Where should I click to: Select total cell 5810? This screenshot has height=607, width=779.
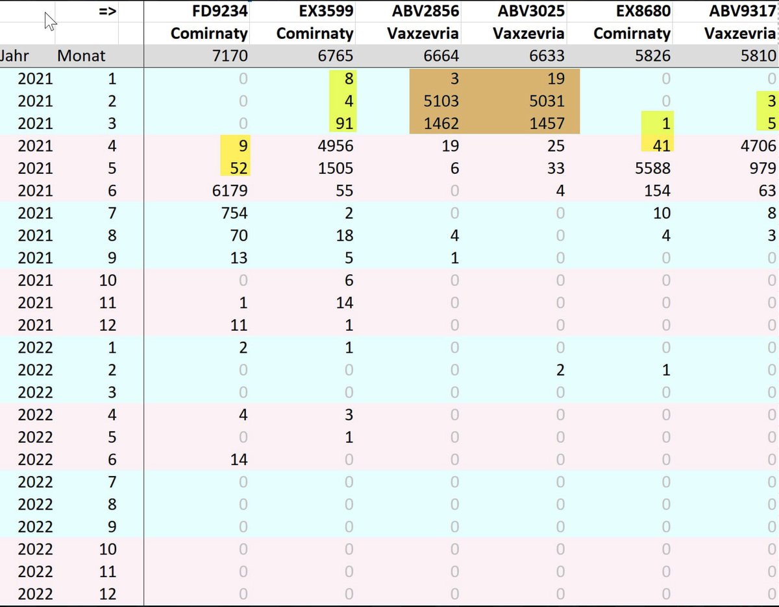tap(758, 56)
